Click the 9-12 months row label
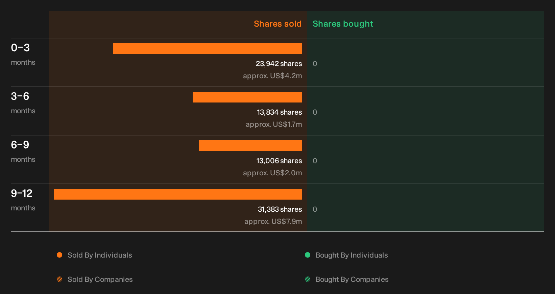 tap(23, 200)
